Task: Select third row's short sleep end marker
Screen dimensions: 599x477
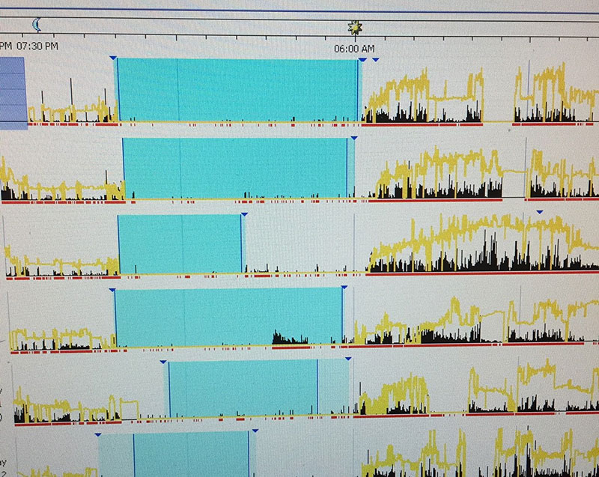Action: pyautogui.click(x=245, y=214)
